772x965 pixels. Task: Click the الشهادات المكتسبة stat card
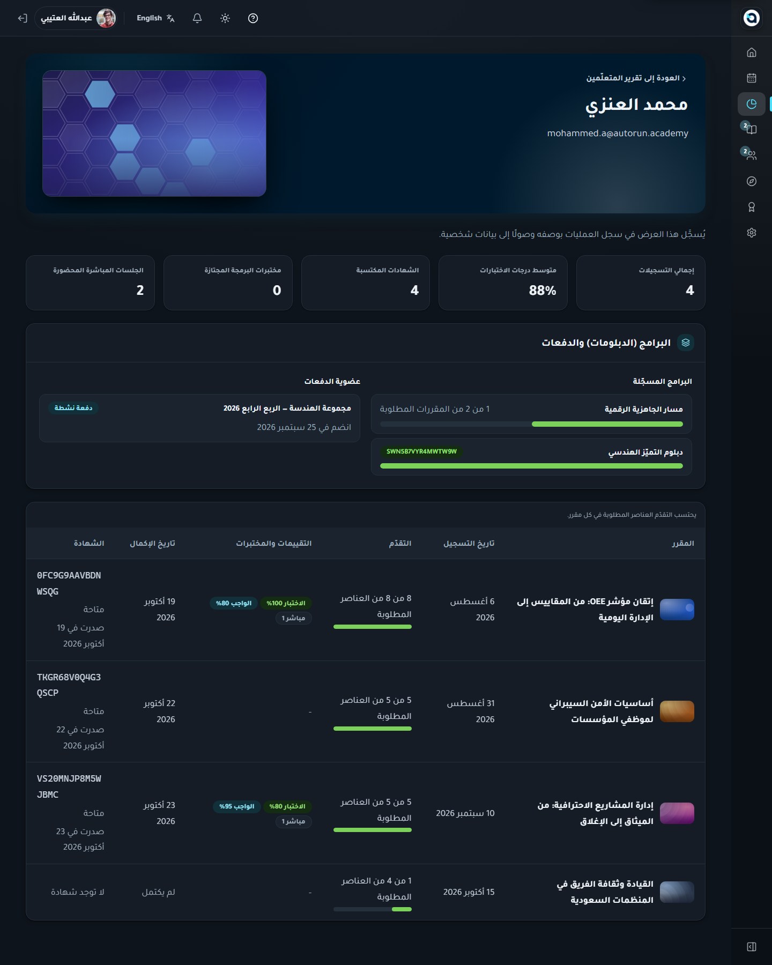[366, 283]
